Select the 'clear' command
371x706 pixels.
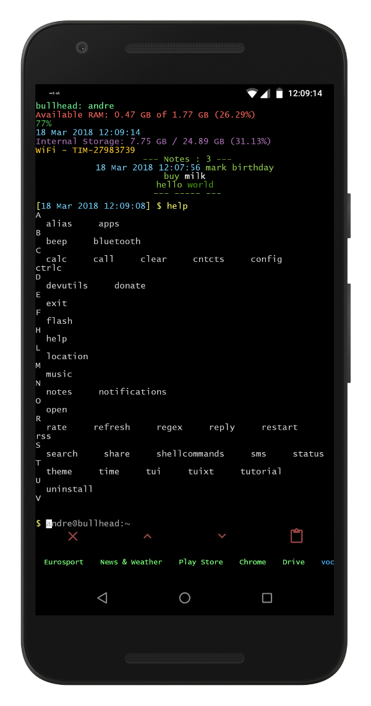tap(153, 259)
